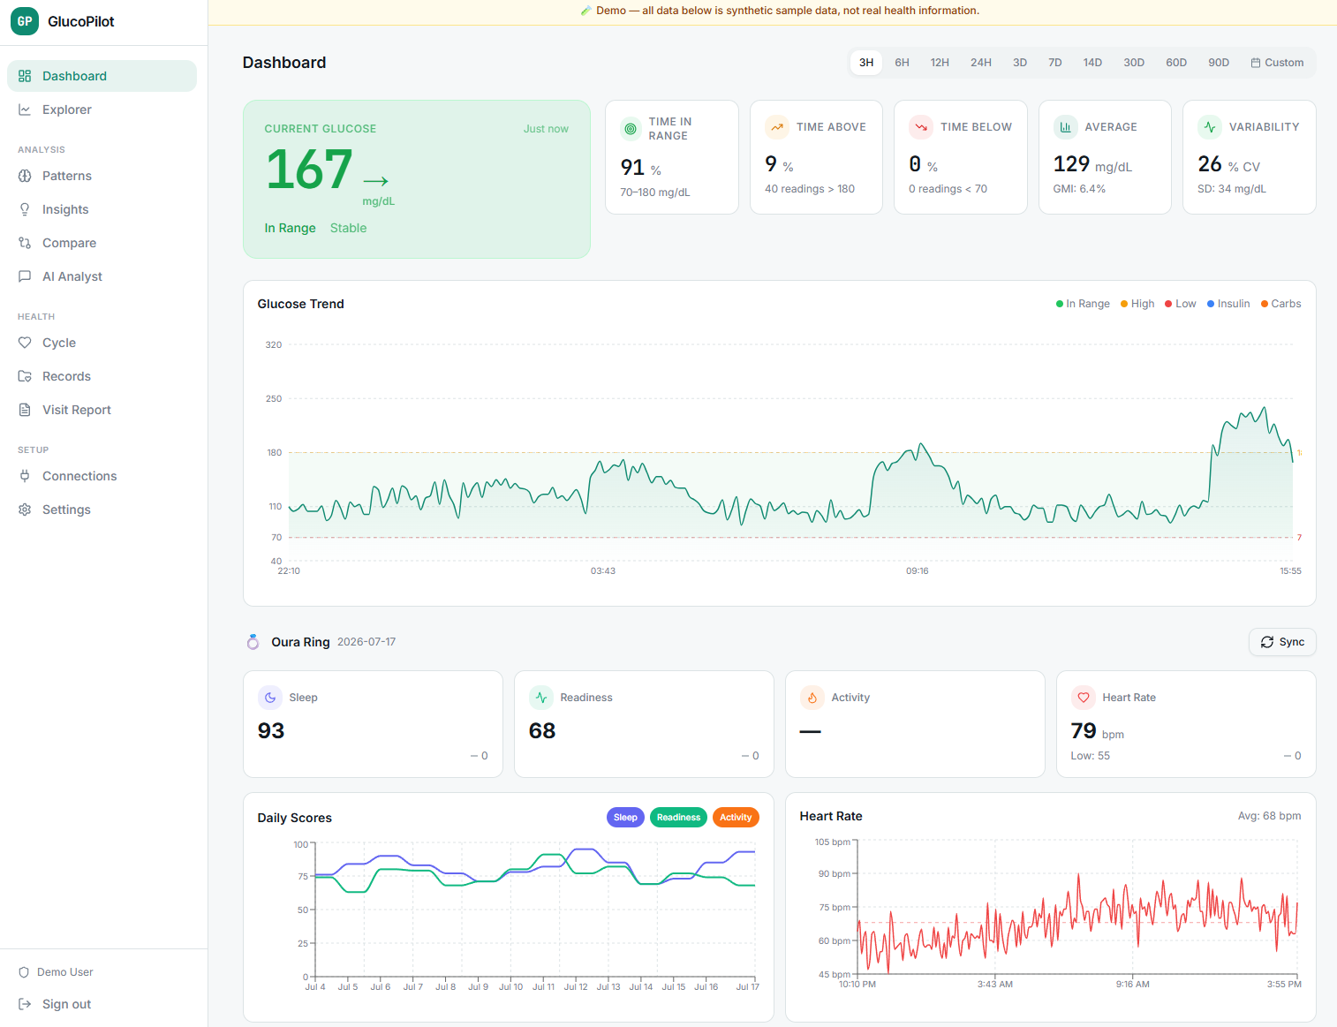Open the Custom date range picker
This screenshot has height=1027, width=1337.
point(1277,63)
